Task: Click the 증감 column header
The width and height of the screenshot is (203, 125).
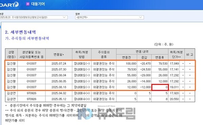Action: (144, 57)
